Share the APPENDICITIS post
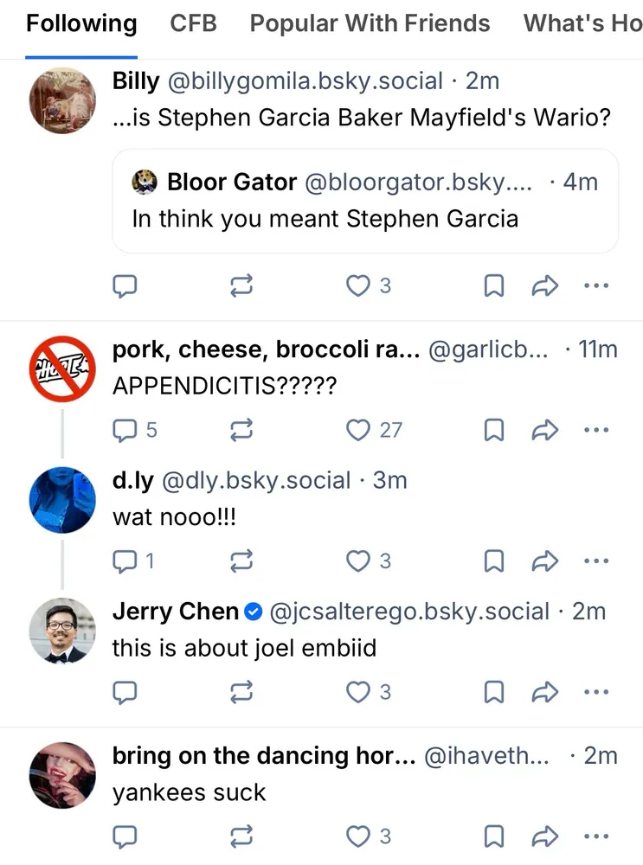This screenshot has width=643, height=865. pos(545,430)
